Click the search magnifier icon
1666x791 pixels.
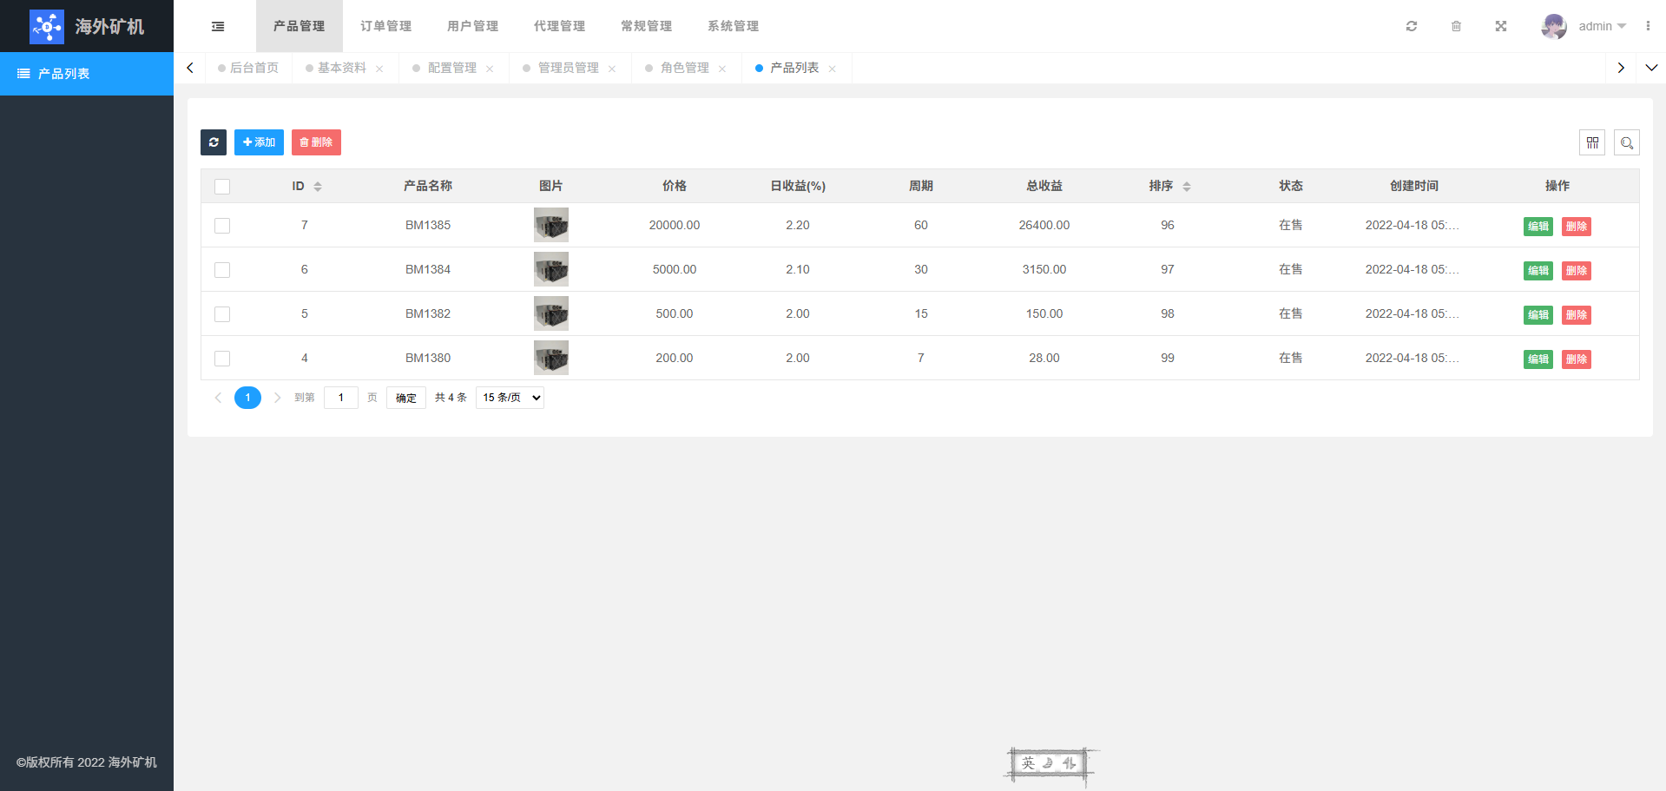pyautogui.click(x=1627, y=142)
